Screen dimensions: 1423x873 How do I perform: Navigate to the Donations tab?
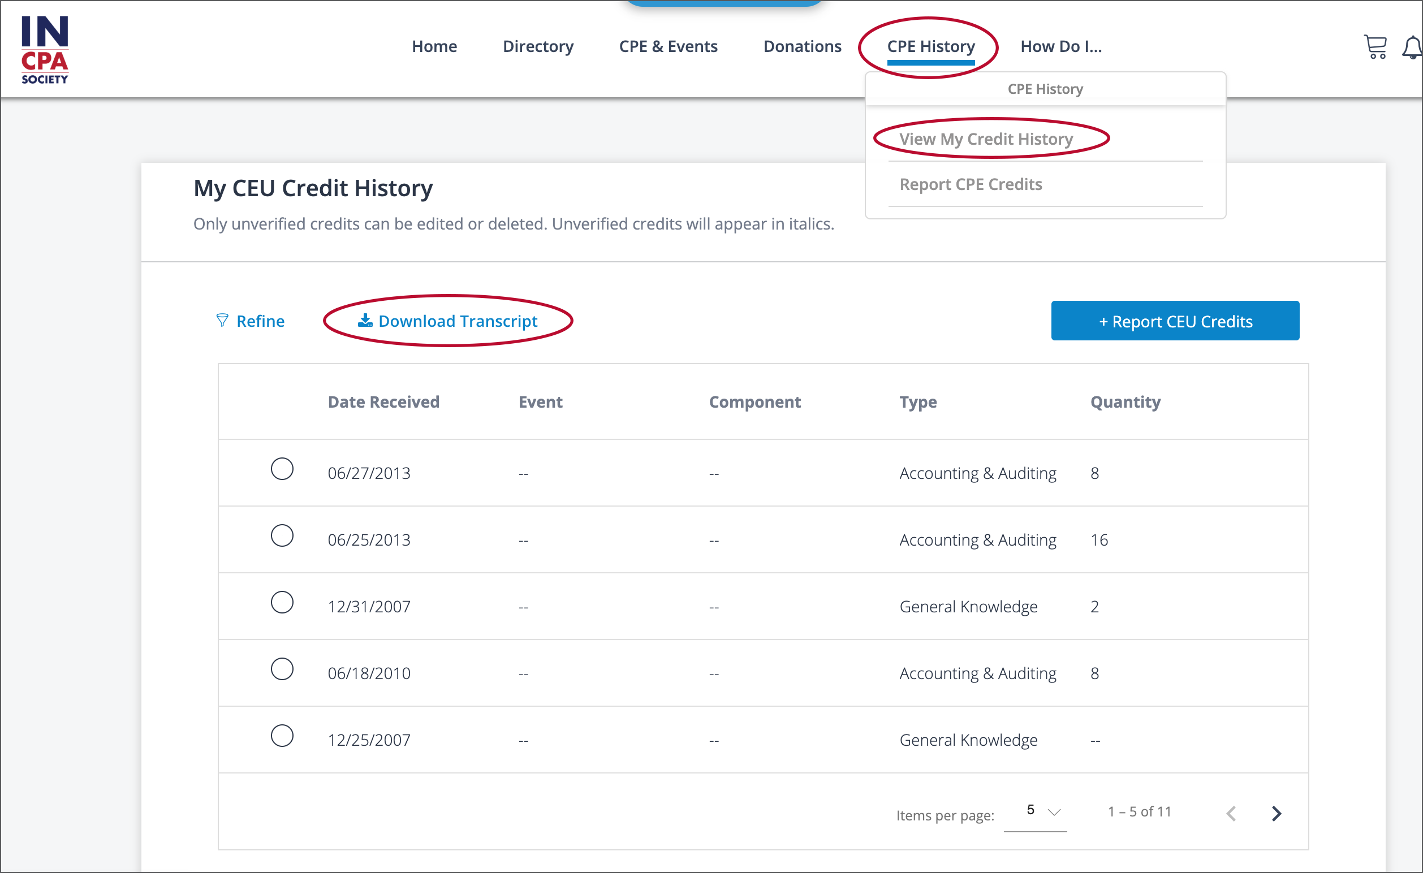point(802,46)
